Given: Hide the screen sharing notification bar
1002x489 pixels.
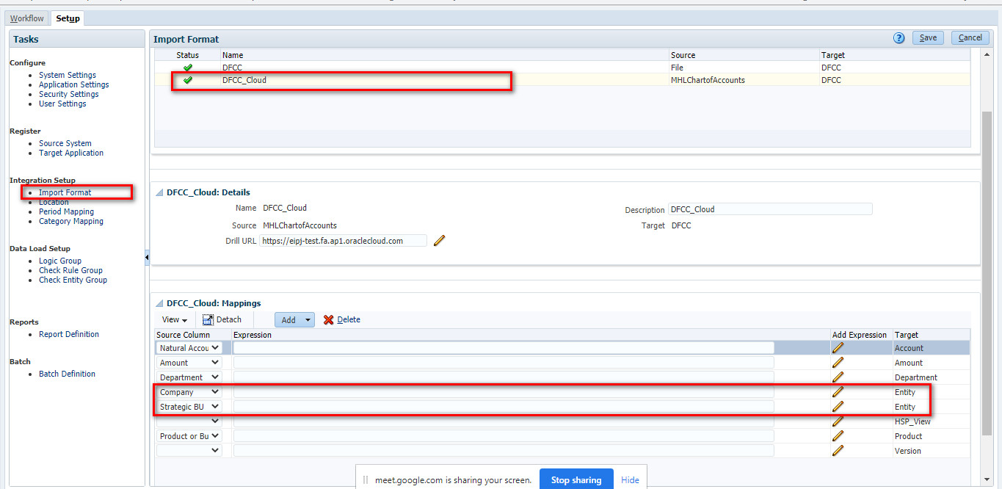Looking at the screenshot, I should (x=630, y=480).
